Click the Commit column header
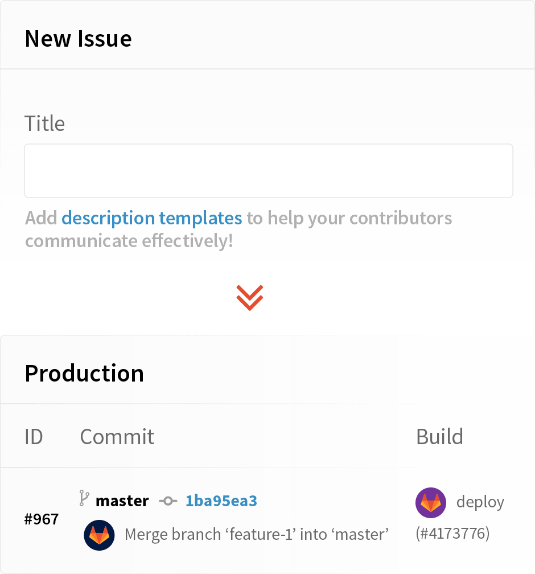Image resolution: width=535 pixels, height=574 pixels. (x=117, y=436)
